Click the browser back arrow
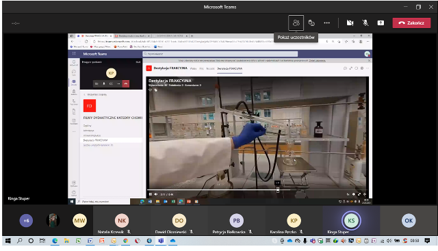The width and height of the screenshot is (438, 251). pyautogui.click(x=73, y=41)
